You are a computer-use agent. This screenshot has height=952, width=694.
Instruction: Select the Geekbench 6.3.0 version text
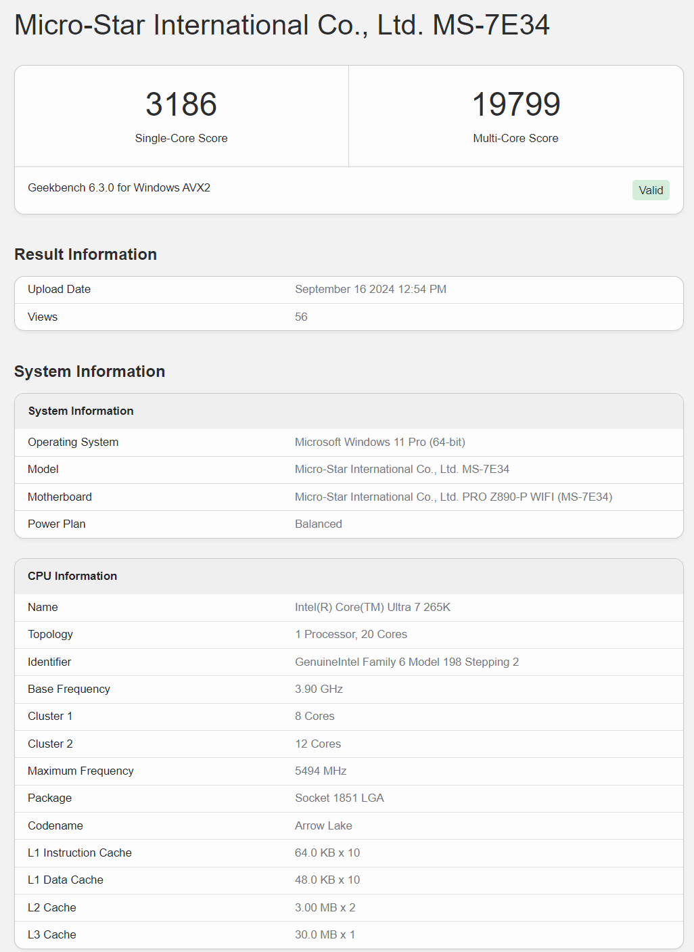point(119,187)
